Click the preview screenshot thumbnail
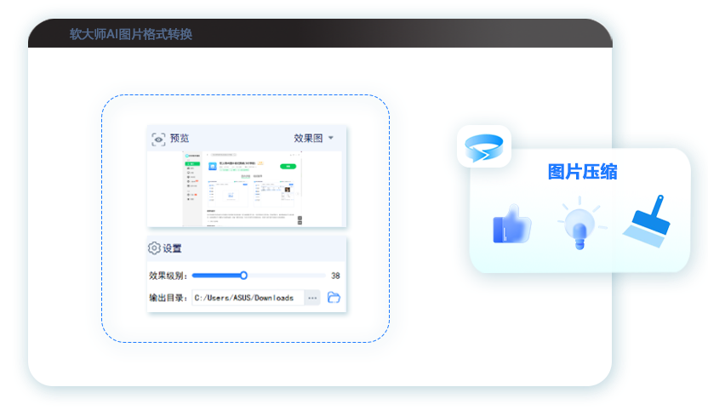 coord(245,189)
